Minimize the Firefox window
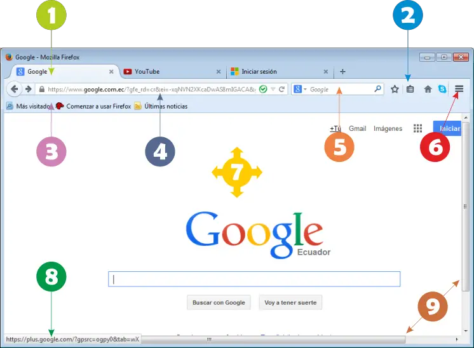 427,57
